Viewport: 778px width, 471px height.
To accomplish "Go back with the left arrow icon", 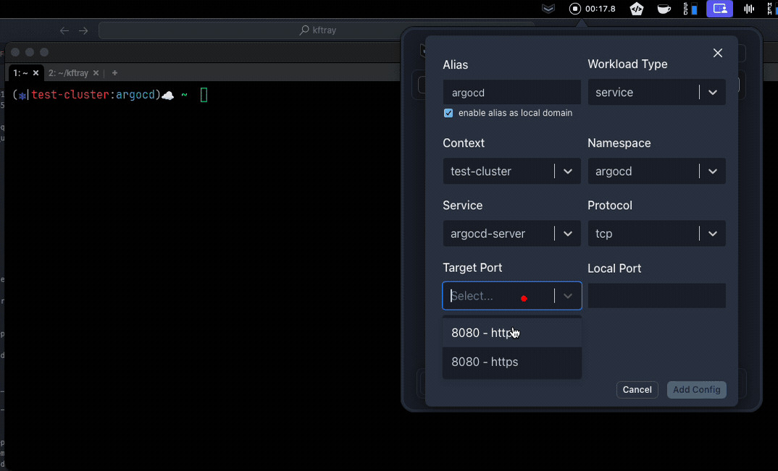I will [64, 30].
